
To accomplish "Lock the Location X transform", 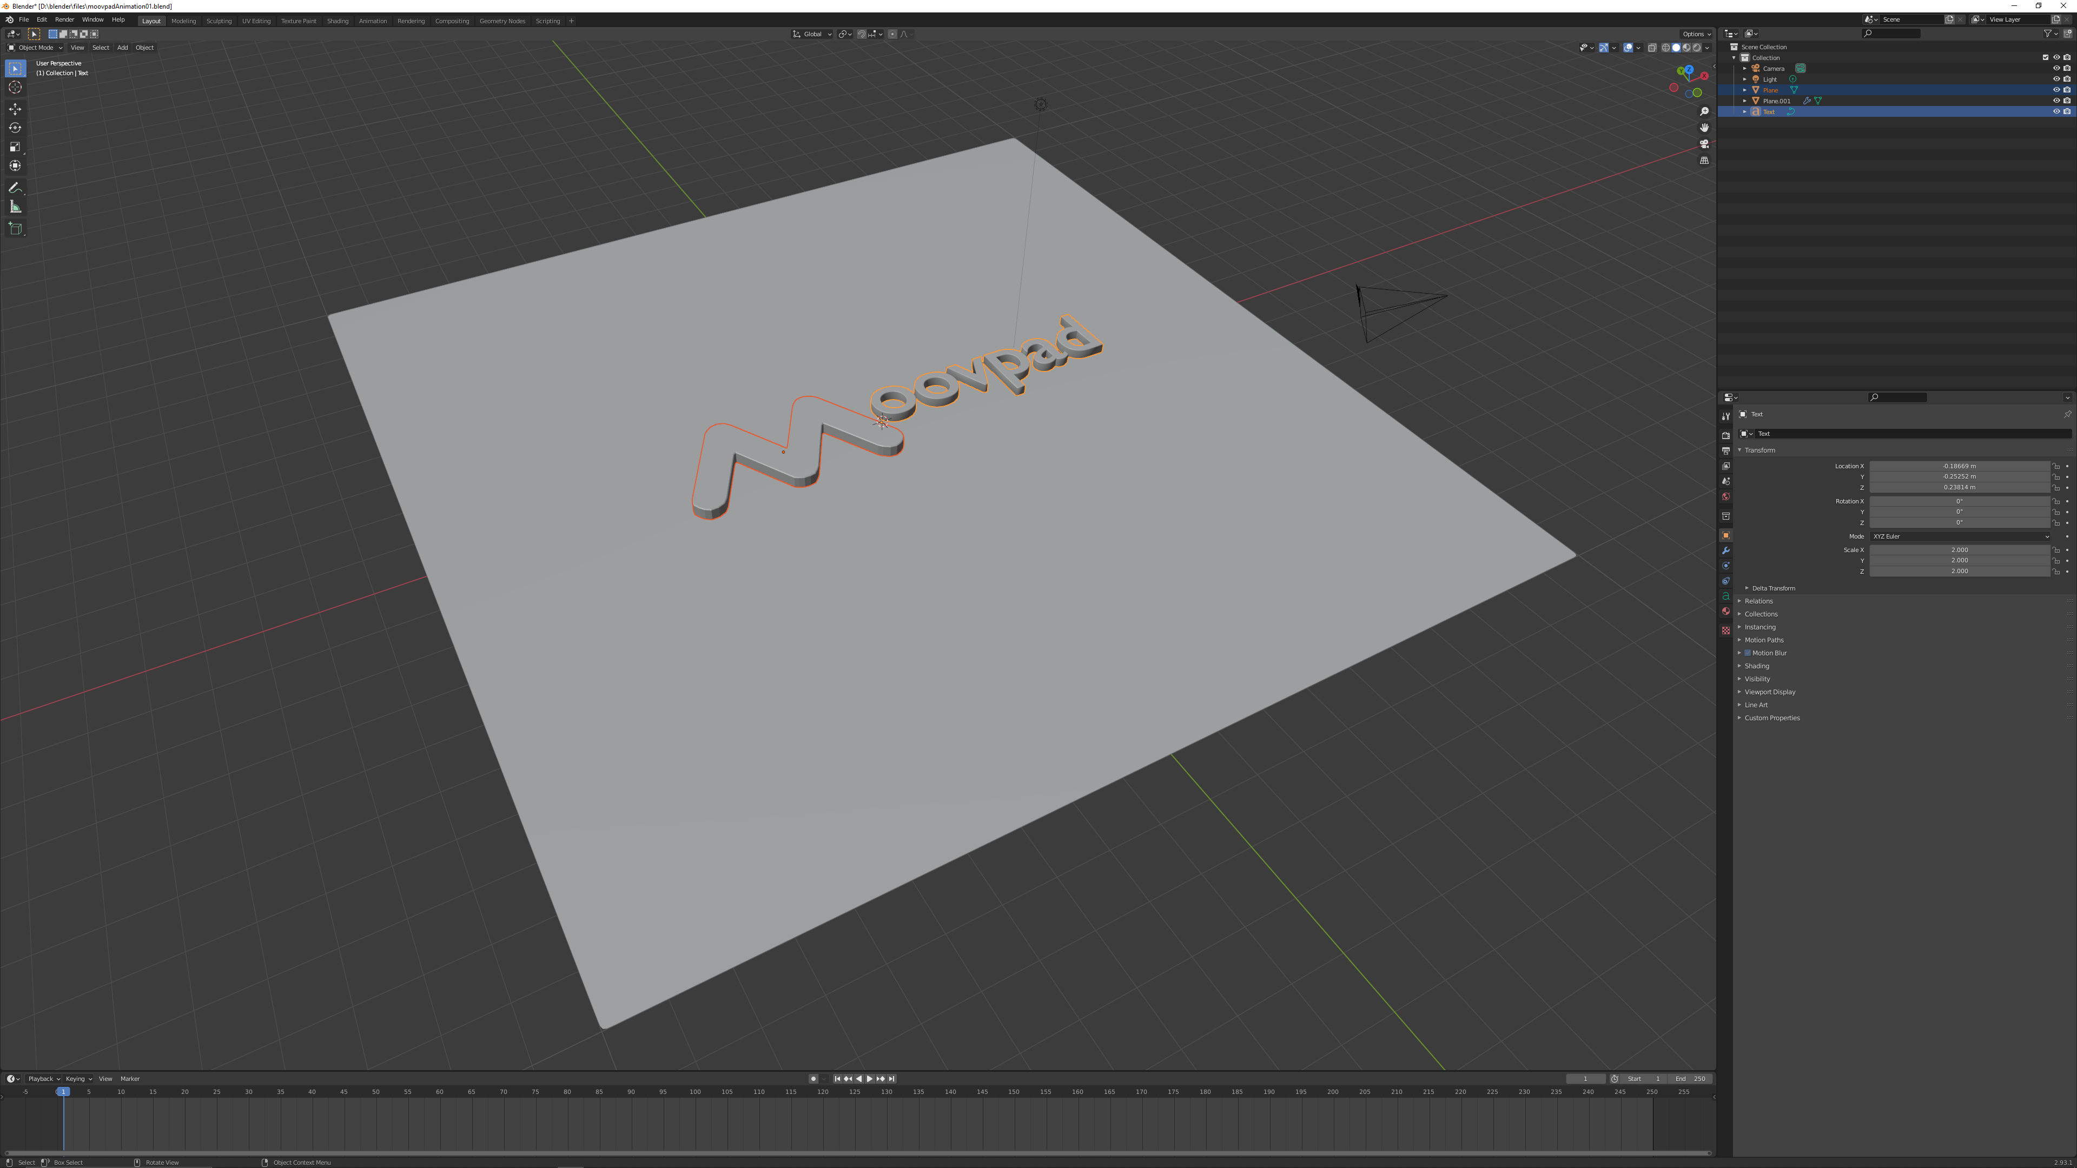I will [2055, 466].
